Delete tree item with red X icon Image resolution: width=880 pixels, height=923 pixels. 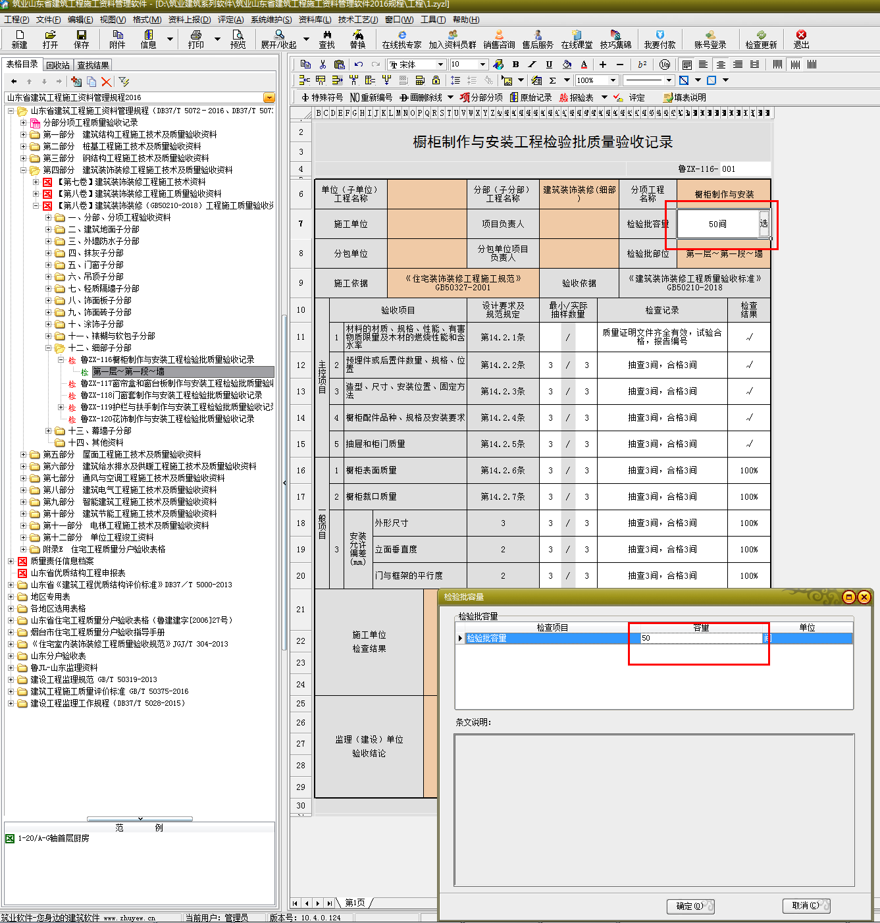[107, 81]
